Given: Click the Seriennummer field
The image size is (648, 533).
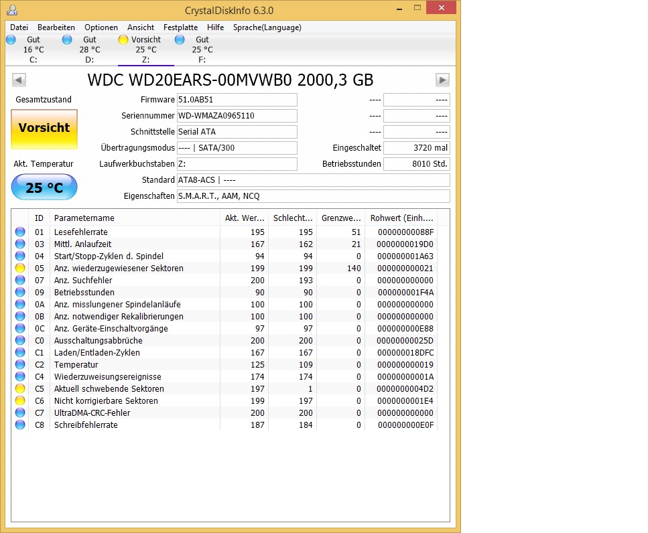Looking at the screenshot, I should (237, 116).
